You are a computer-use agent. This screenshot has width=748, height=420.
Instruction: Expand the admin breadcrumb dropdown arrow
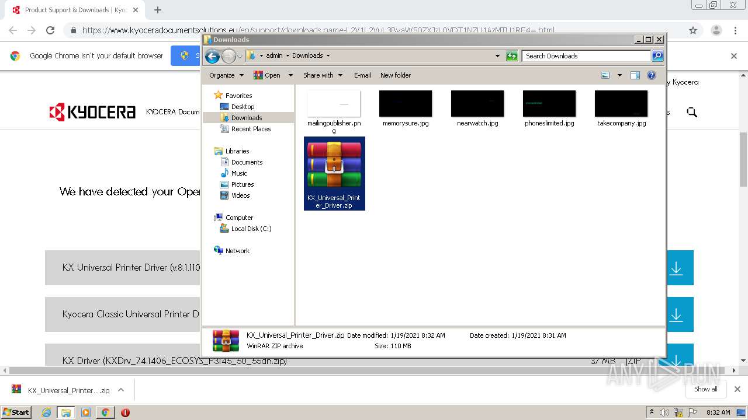[x=288, y=56]
